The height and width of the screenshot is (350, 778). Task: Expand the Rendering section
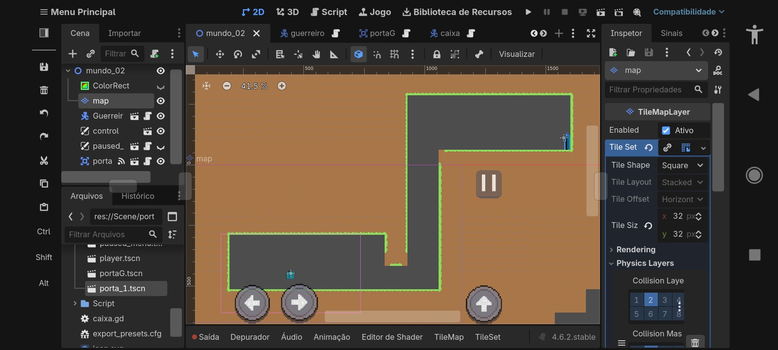[636, 249]
